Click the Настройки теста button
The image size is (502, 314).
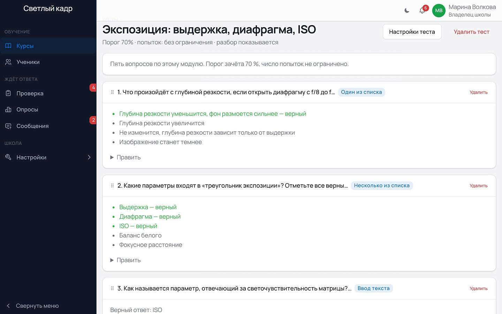412,32
